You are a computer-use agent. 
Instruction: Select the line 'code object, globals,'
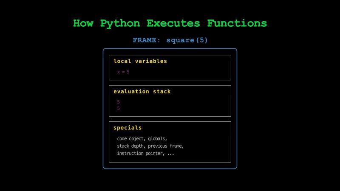pyautogui.click(x=142, y=139)
